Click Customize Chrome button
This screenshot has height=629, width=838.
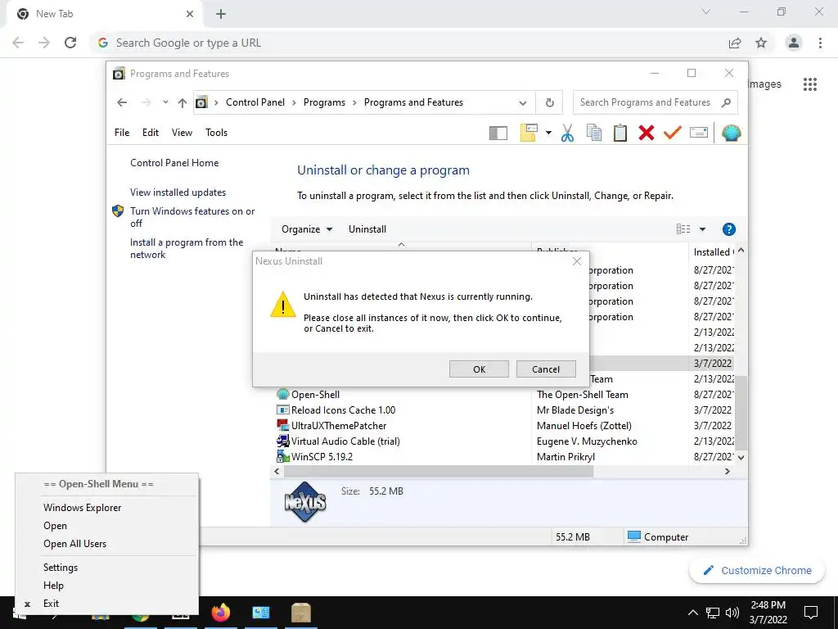(x=757, y=571)
